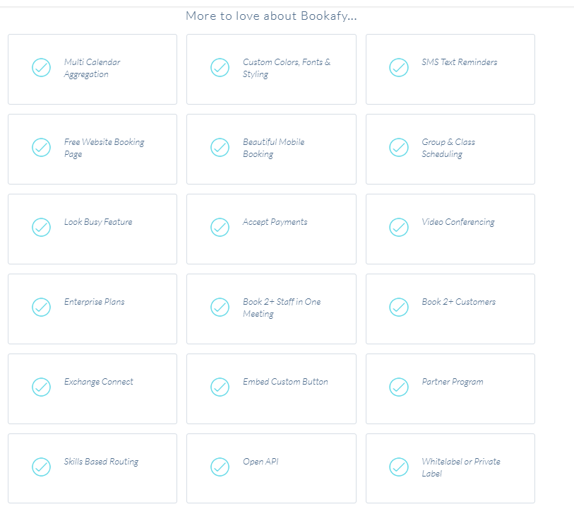This screenshot has height=514, width=574.
Task: Click the checkmark icon beside Multi Calendar Aggregation
Action: click(x=41, y=68)
